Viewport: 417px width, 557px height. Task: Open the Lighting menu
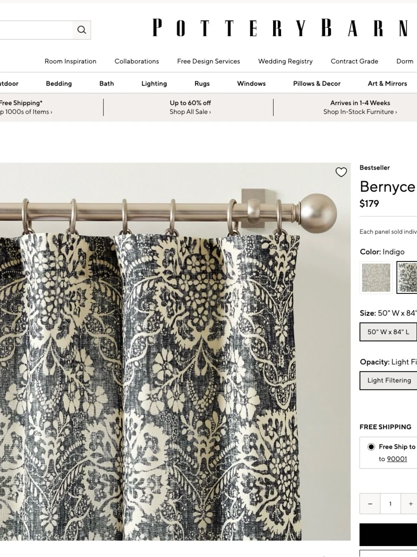[x=154, y=84]
